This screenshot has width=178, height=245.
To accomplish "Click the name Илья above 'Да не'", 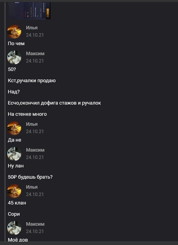I will 32,124.
